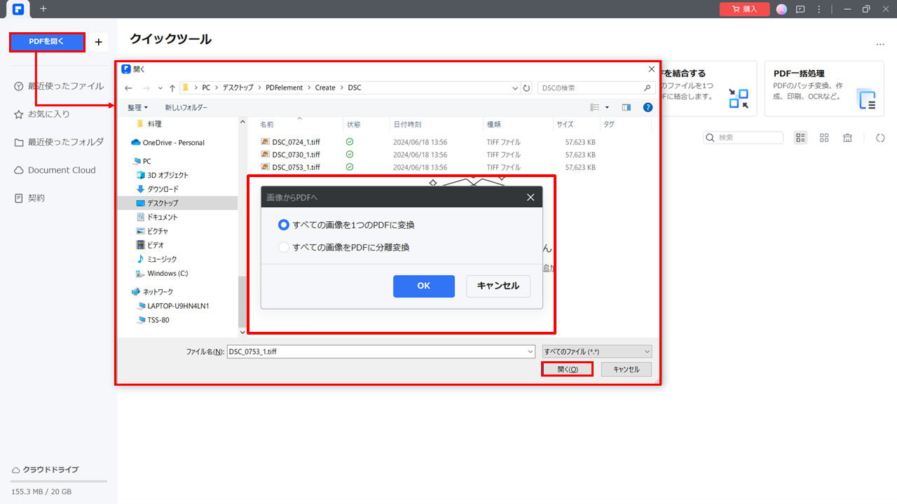Image resolution: width=897 pixels, height=504 pixels.
Task: Open recent locations dropdown arrow
Action: click(160, 88)
